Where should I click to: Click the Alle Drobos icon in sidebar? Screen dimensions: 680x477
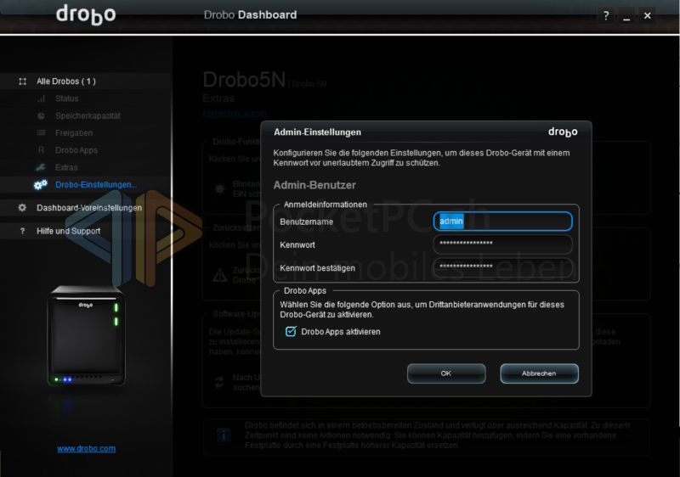coord(23,81)
